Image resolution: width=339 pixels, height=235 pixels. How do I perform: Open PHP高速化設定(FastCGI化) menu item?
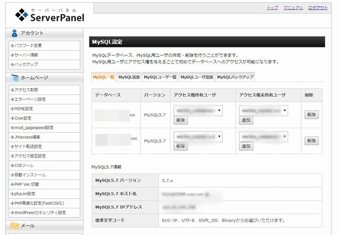pos(44,203)
